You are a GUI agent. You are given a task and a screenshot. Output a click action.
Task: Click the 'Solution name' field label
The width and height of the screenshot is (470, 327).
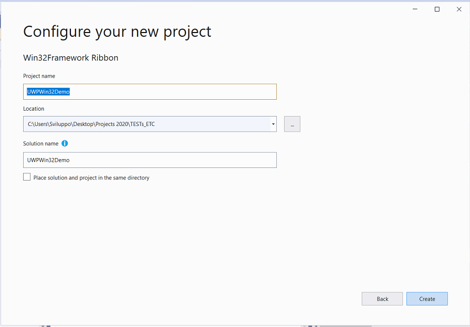(41, 144)
